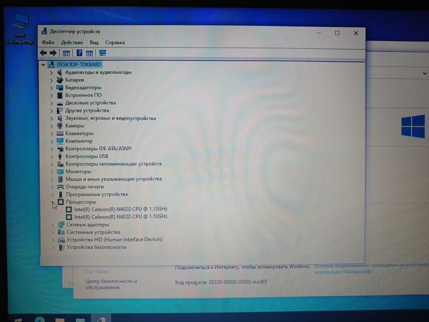This screenshot has height=322, width=429.
Task: Click the Контроллеры USB plug icon
Action: tap(60, 156)
